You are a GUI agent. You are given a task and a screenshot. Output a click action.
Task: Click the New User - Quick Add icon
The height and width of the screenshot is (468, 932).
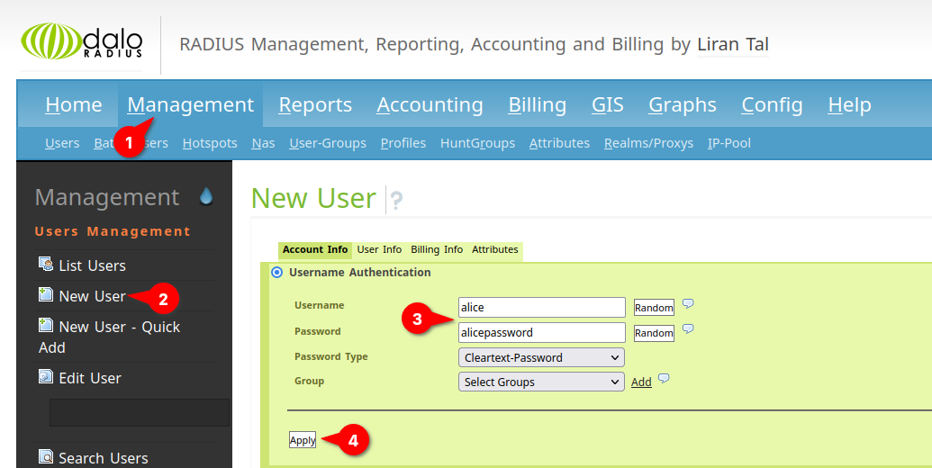click(46, 326)
